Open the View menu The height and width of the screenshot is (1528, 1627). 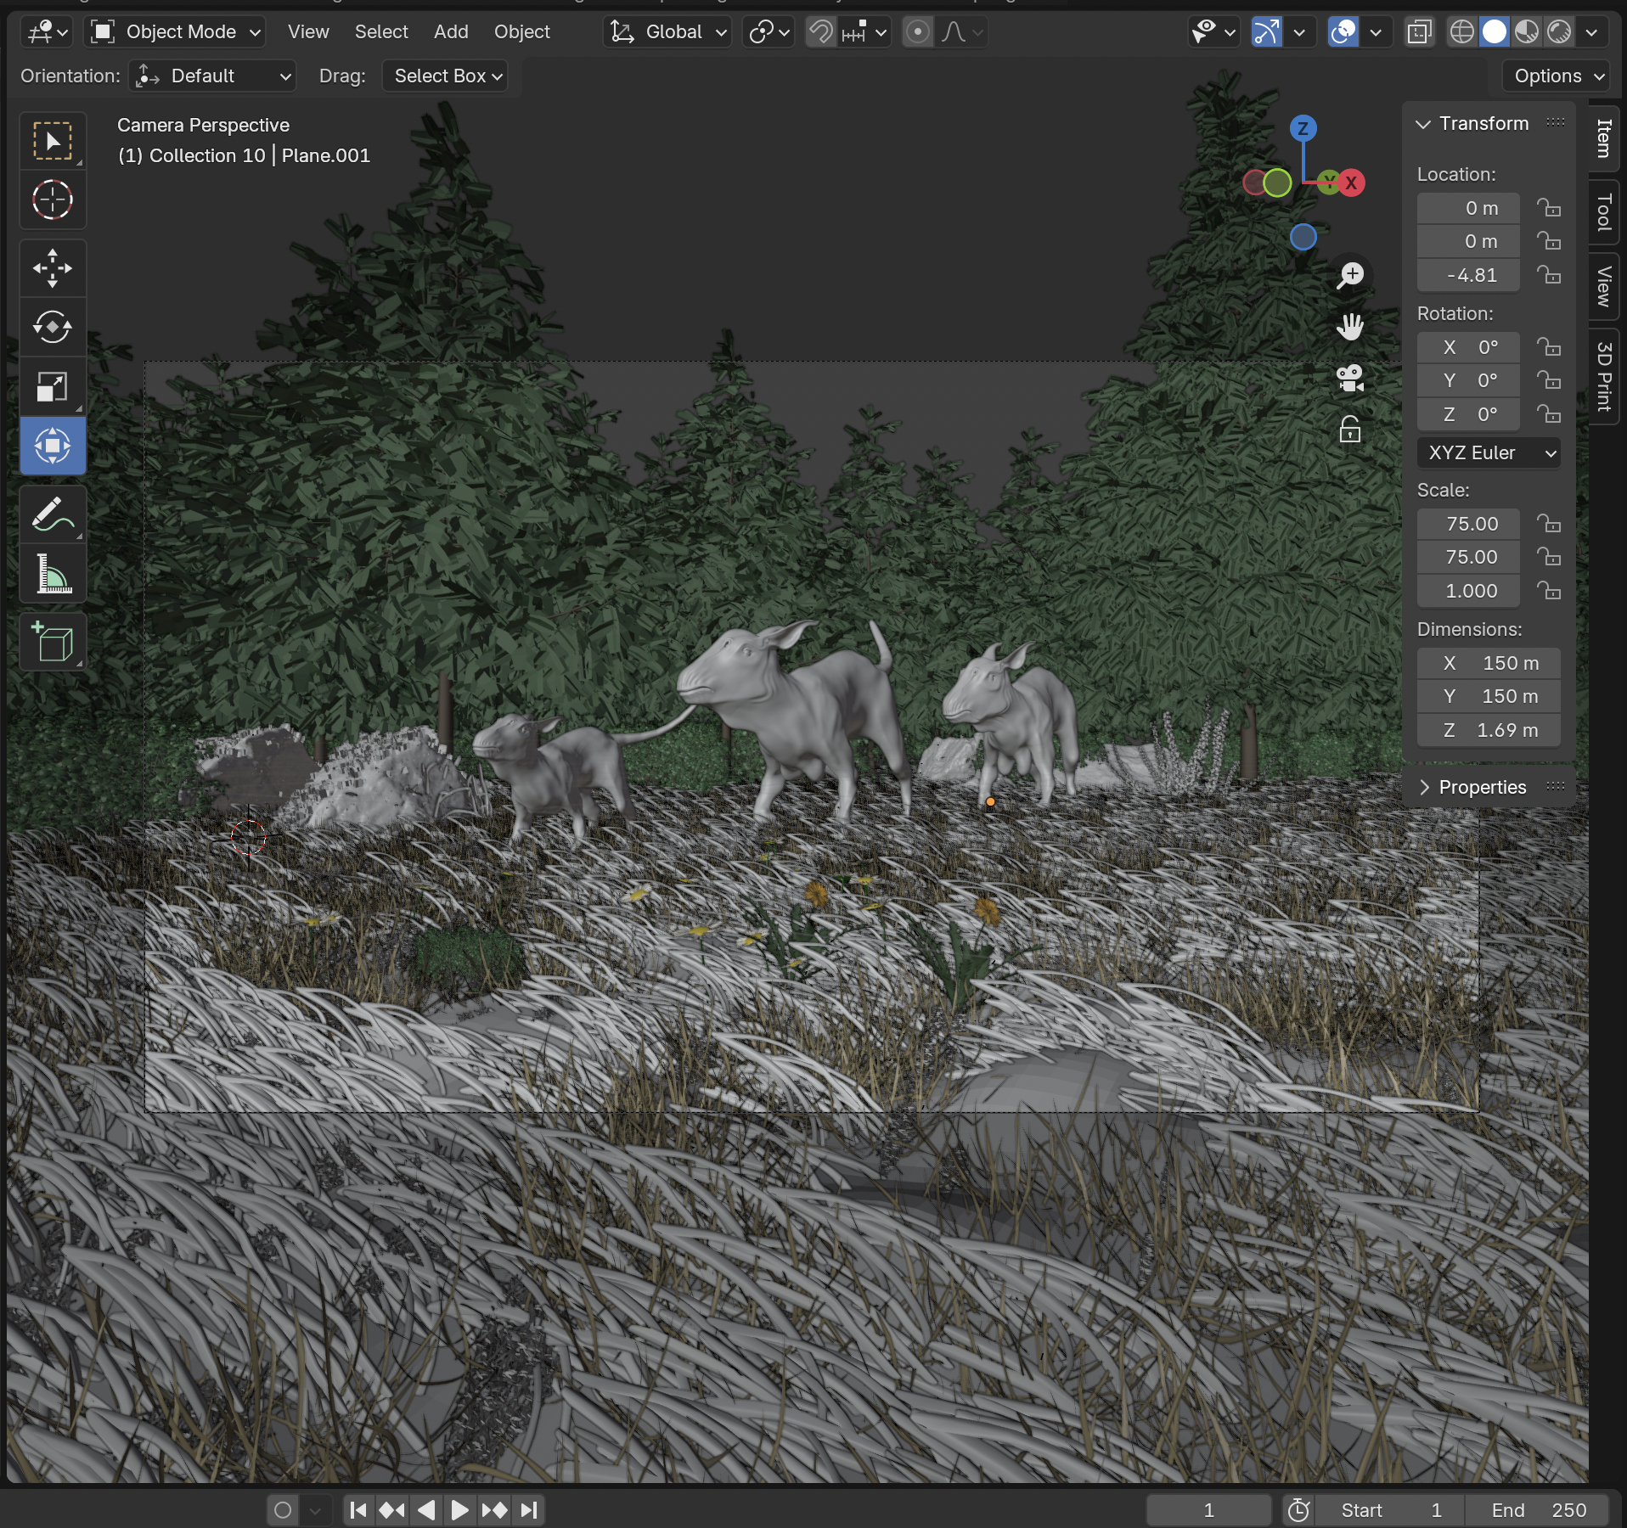tap(308, 32)
